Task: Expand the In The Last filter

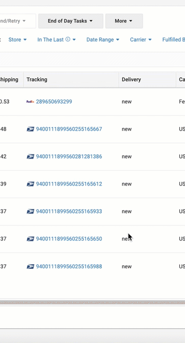Action: click(x=56, y=40)
